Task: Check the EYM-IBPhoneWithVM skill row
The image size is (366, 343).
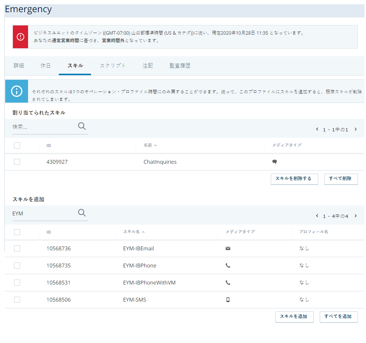Action: click(x=17, y=283)
